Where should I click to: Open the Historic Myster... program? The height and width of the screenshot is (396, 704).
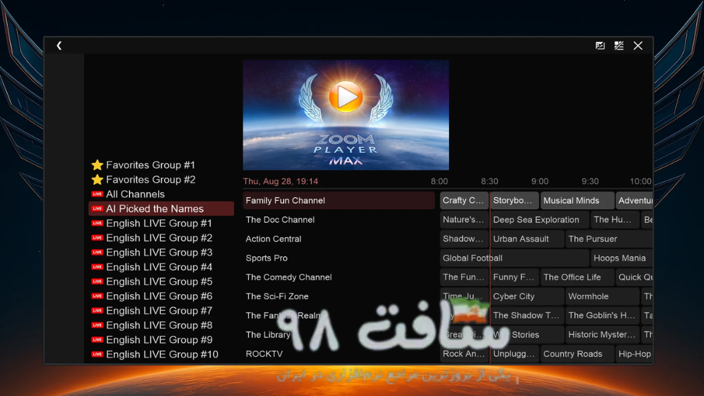coord(602,335)
